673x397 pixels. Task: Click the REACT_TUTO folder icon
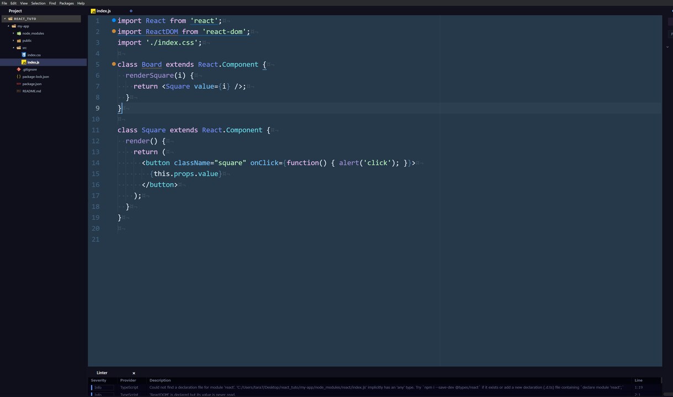[x=10, y=19]
